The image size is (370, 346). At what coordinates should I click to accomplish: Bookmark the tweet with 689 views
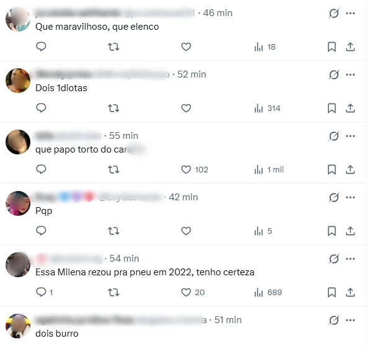point(332,293)
